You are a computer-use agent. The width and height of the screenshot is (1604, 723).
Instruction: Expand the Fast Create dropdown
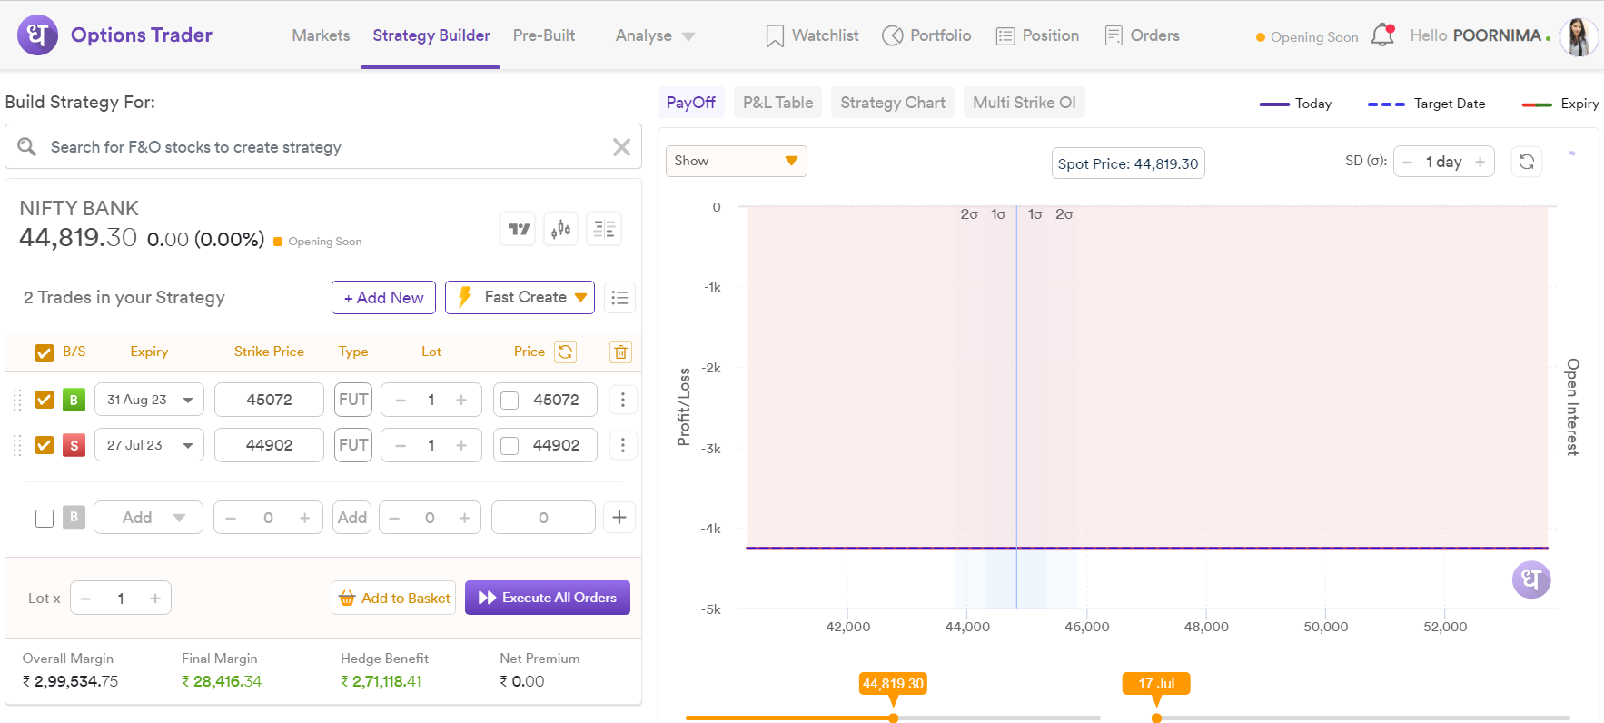520,298
